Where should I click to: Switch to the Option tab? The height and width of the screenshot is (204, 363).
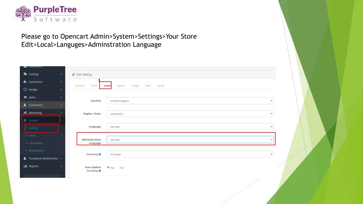[121, 86]
